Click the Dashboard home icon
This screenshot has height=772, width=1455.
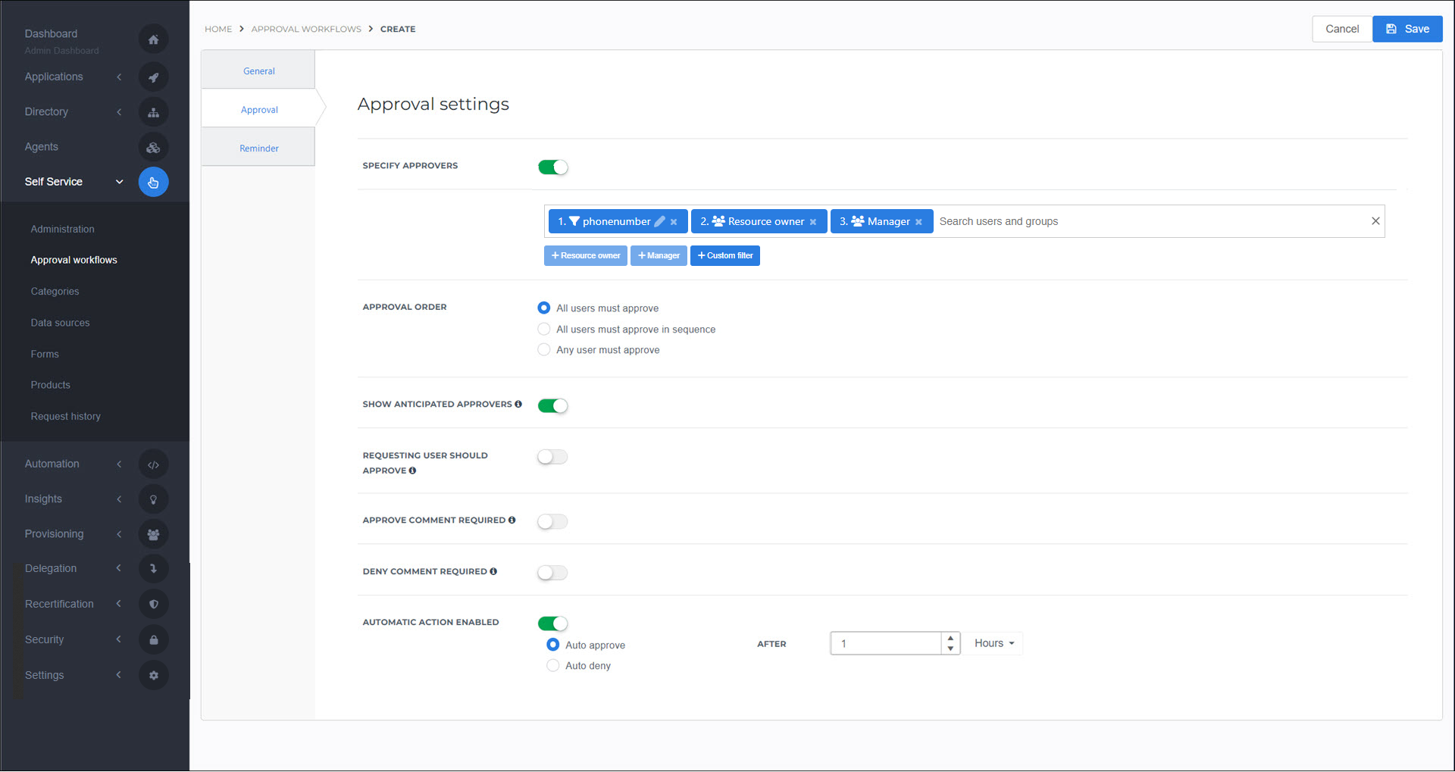(154, 39)
